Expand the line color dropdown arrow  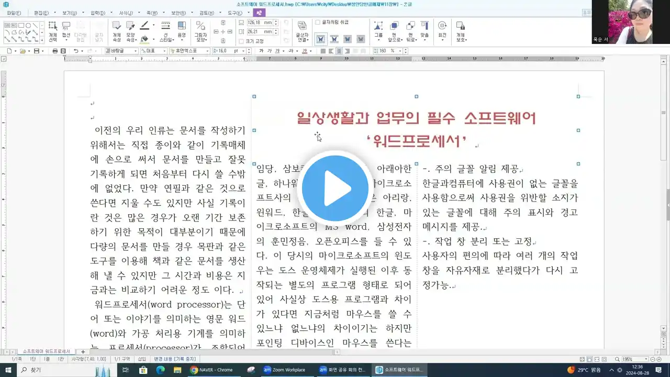coord(153,25)
